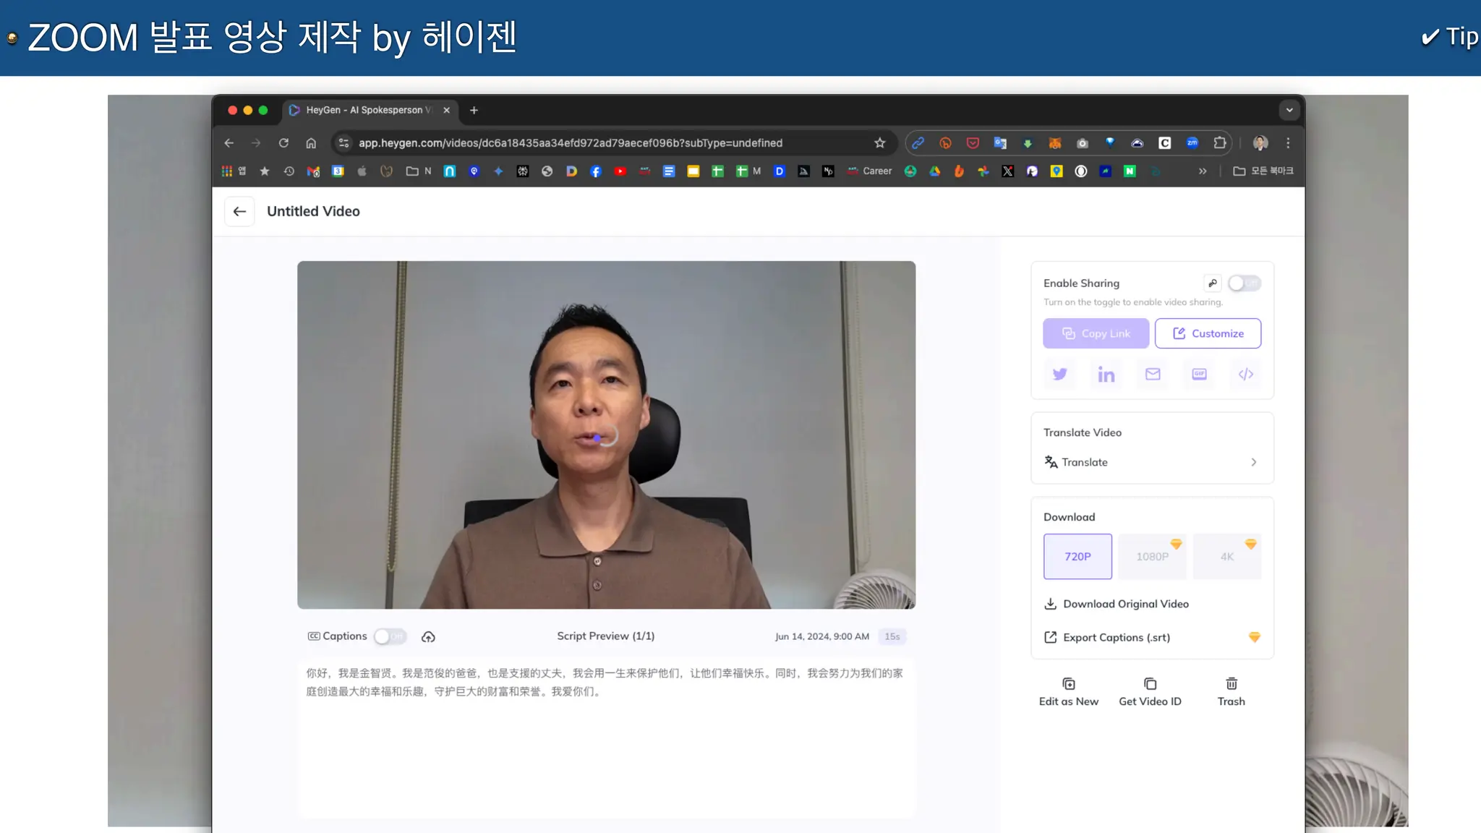
Task: Move the video to Trash
Action: [x=1231, y=692]
